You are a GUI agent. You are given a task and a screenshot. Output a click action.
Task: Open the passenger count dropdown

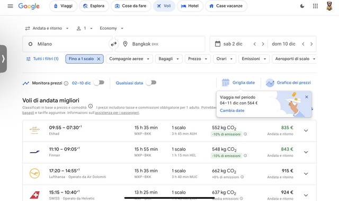85,28
